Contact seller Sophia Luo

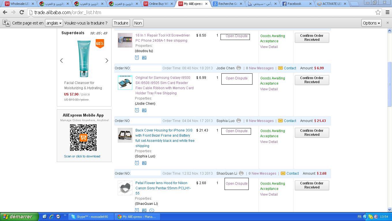point(290,121)
